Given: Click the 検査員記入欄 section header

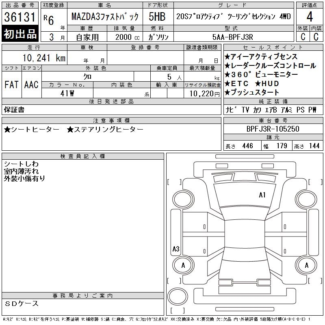Looking at the screenshot, I should [x=83, y=156].
